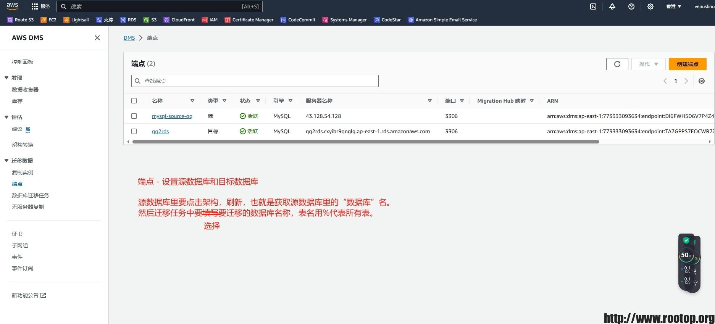Launch CloudShell from the top bar
The image size is (715, 324).
593,6
